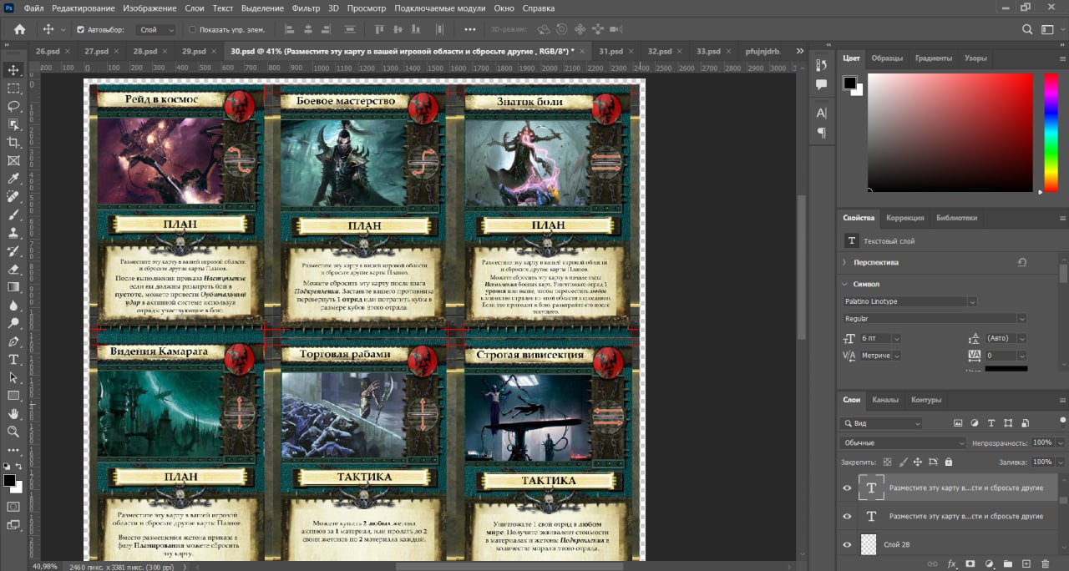
Task: Select the Move tool in toolbar
Action: tap(13, 70)
